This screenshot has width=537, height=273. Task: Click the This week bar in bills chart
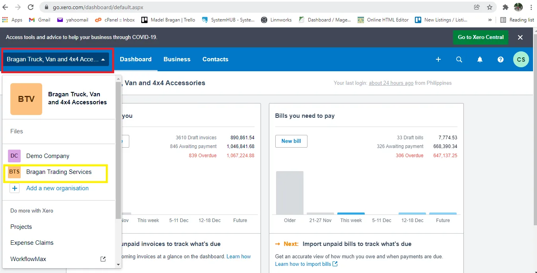click(x=351, y=214)
